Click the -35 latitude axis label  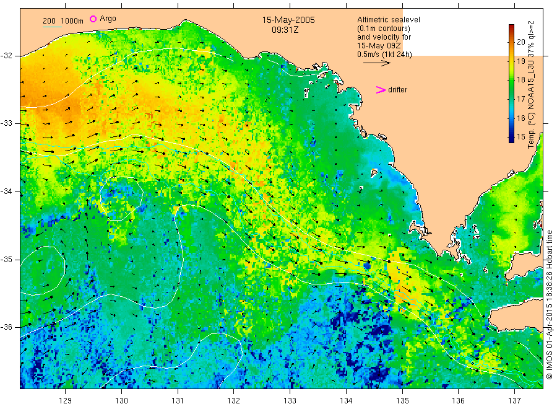(x=6, y=260)
